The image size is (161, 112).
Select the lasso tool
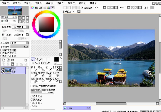(37, 59)
